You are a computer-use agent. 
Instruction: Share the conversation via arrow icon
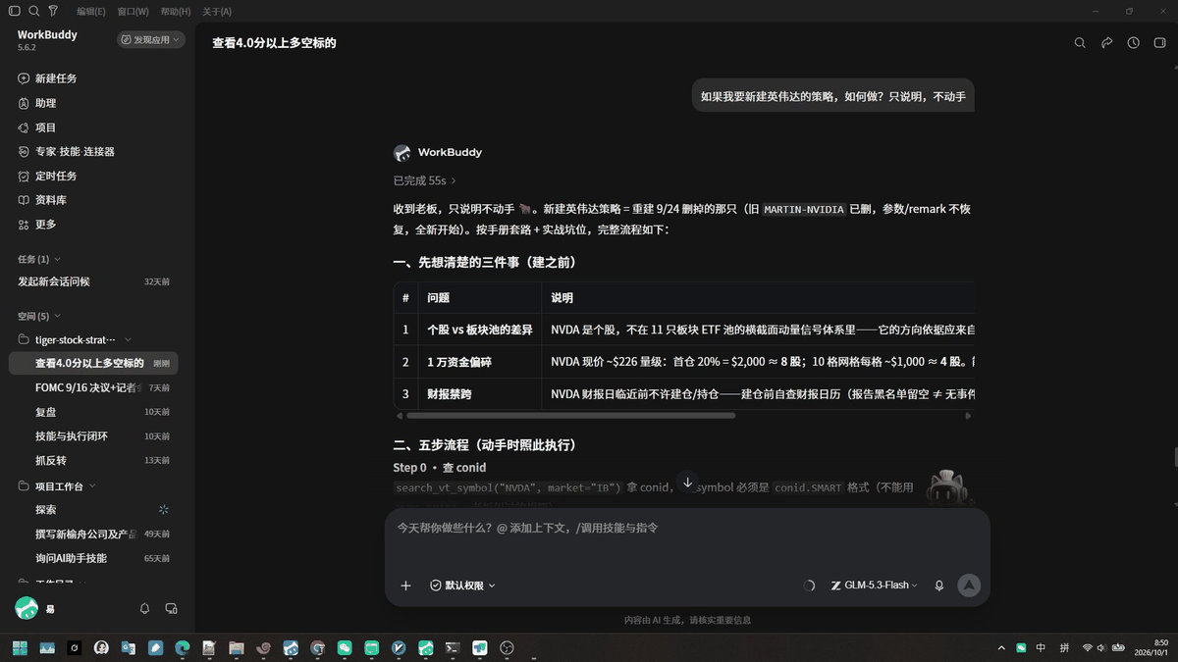coord(1106,43)
